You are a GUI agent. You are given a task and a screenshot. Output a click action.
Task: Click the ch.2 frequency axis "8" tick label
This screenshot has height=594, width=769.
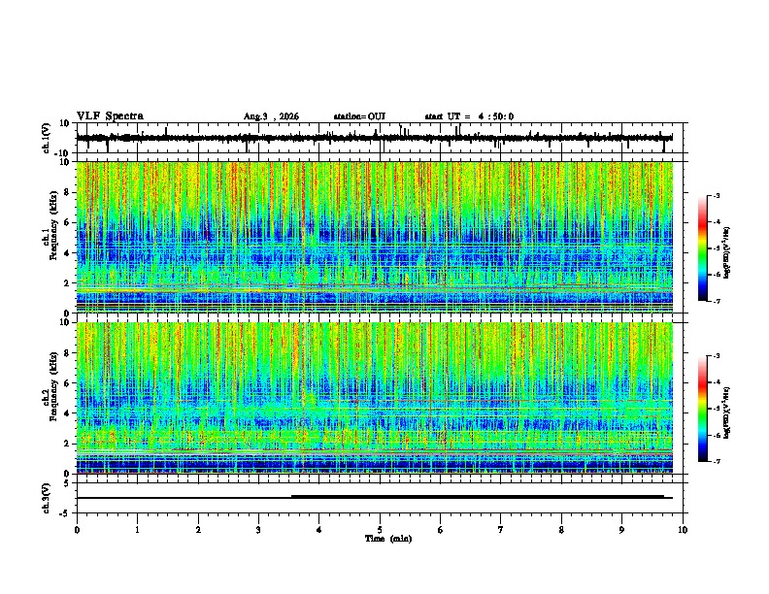[67, 353]
